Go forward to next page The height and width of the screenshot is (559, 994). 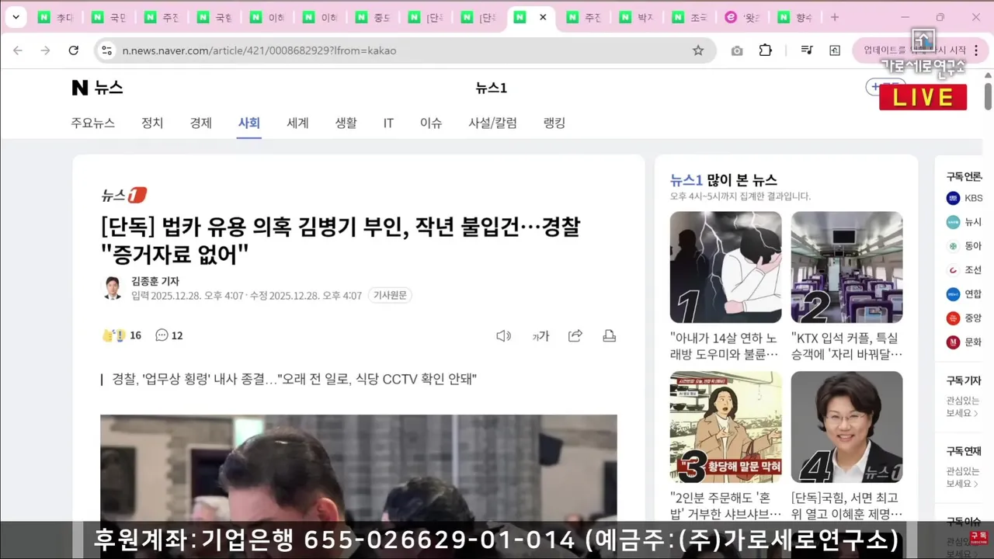pos(45,50)
